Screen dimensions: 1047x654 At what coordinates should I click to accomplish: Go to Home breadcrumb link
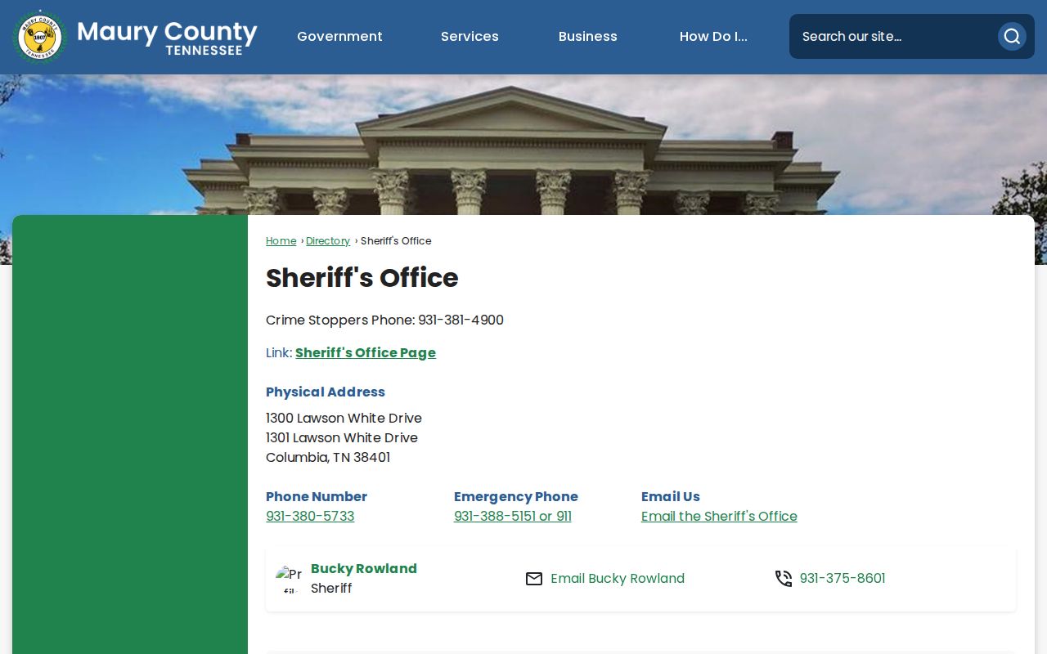[281, 241]
